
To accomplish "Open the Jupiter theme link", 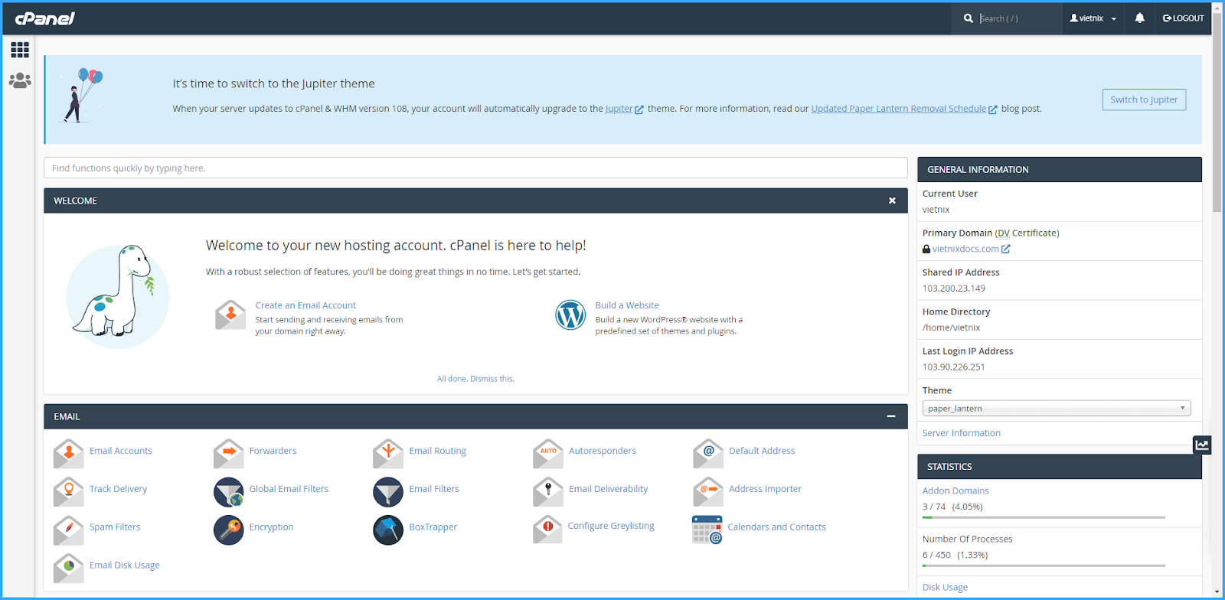I will coord(624,109).
